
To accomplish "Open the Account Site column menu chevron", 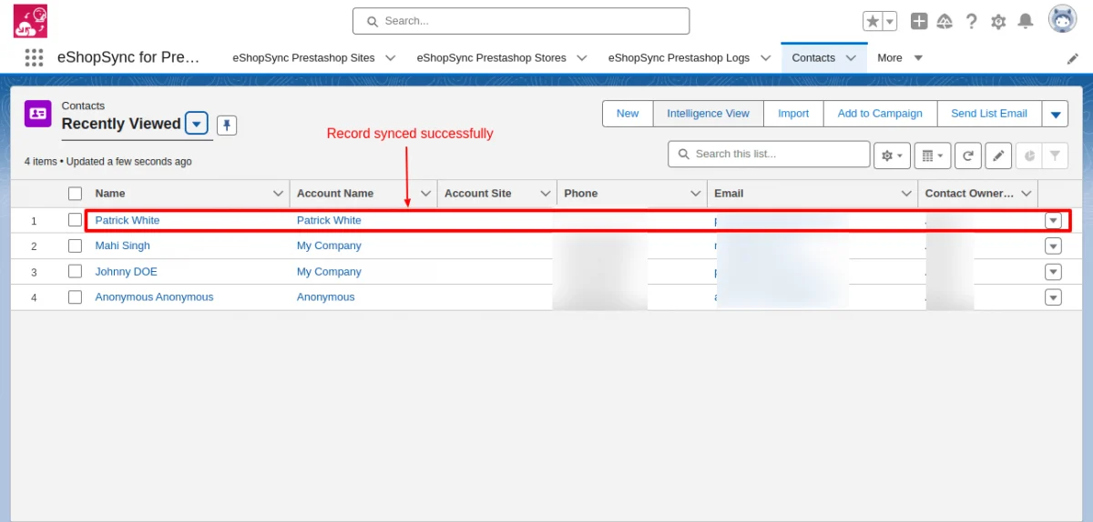I will [x=546, y=194].
